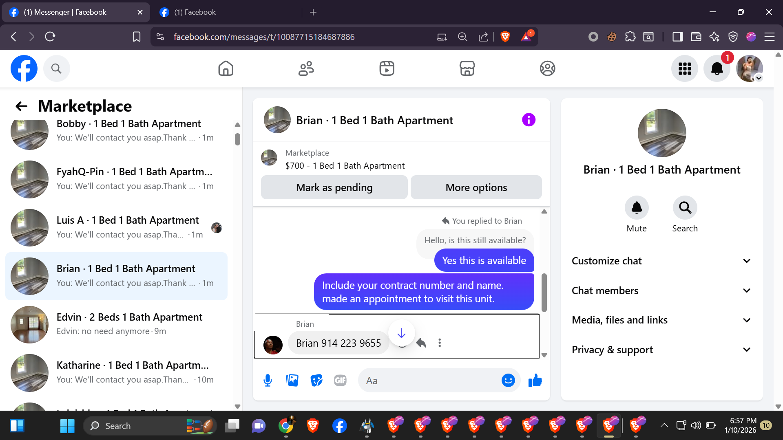Screen dimensions: 783x440
Task: Open Marketplace tab in top navigation
Action: point(467,68)
